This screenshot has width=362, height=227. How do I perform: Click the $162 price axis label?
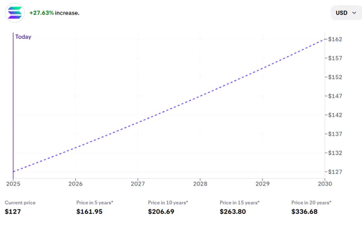335,39
